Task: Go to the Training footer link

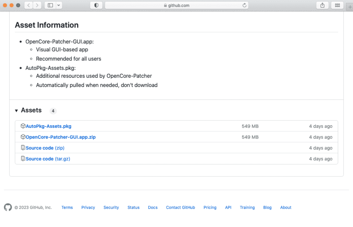Action: (247, 207)
